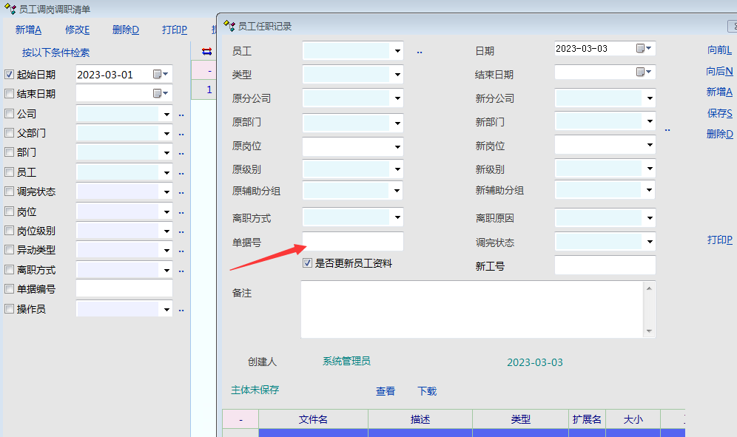Uncheck the 起始日期 filter checkbox
737x437 pixels.
[x=10, y=75]
